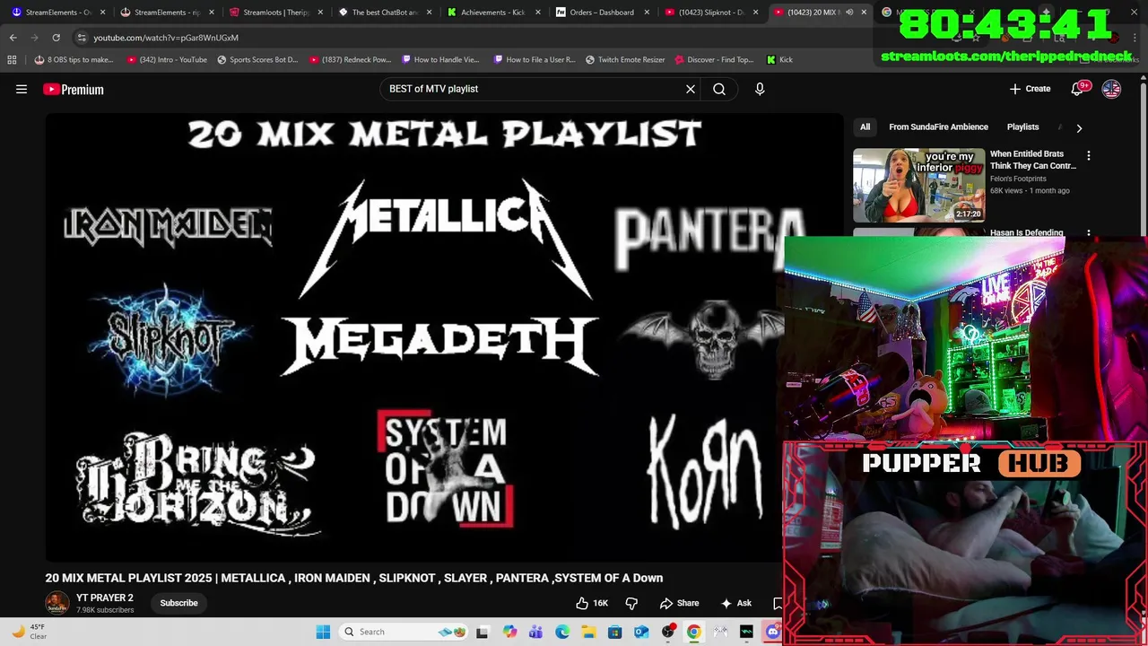
Task: Open YouTube notifications bell
Action: tap(1078, 89)
